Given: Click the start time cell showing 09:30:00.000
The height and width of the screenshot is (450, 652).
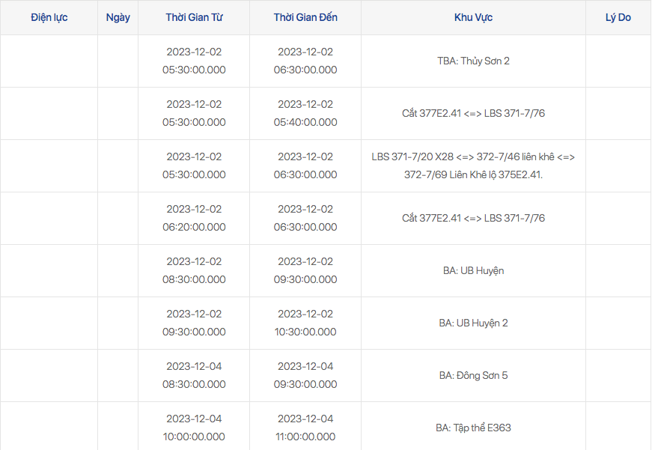Looking at the screenshot, I should 194,323.
